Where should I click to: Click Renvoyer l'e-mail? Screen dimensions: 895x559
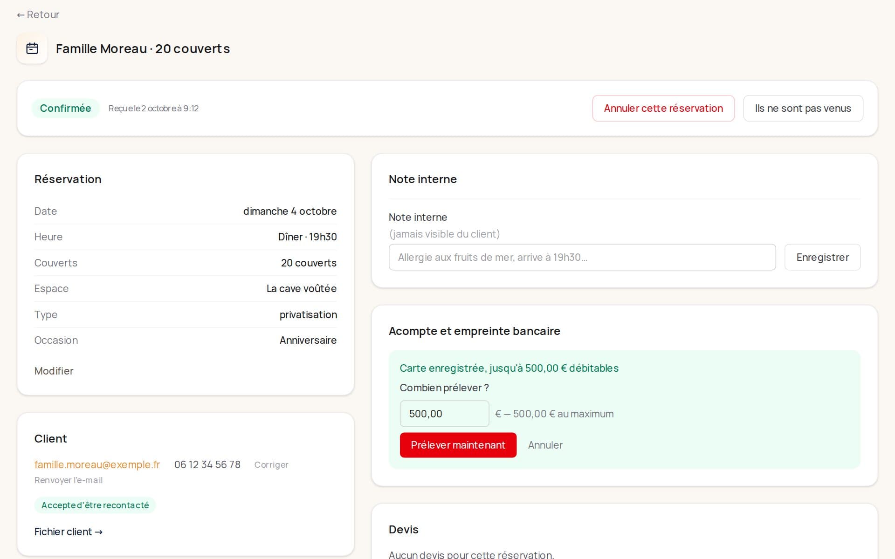click(69, 480)
